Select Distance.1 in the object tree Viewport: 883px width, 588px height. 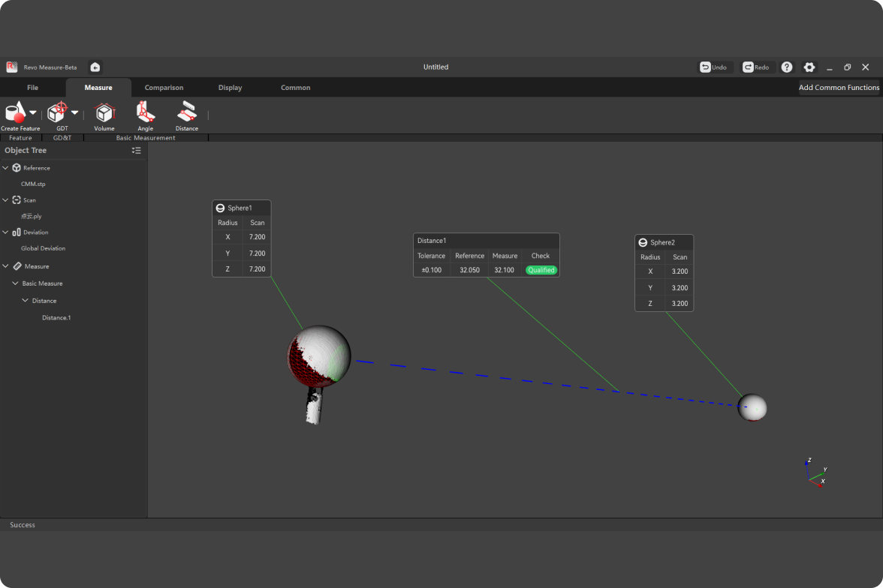[56, 318]
